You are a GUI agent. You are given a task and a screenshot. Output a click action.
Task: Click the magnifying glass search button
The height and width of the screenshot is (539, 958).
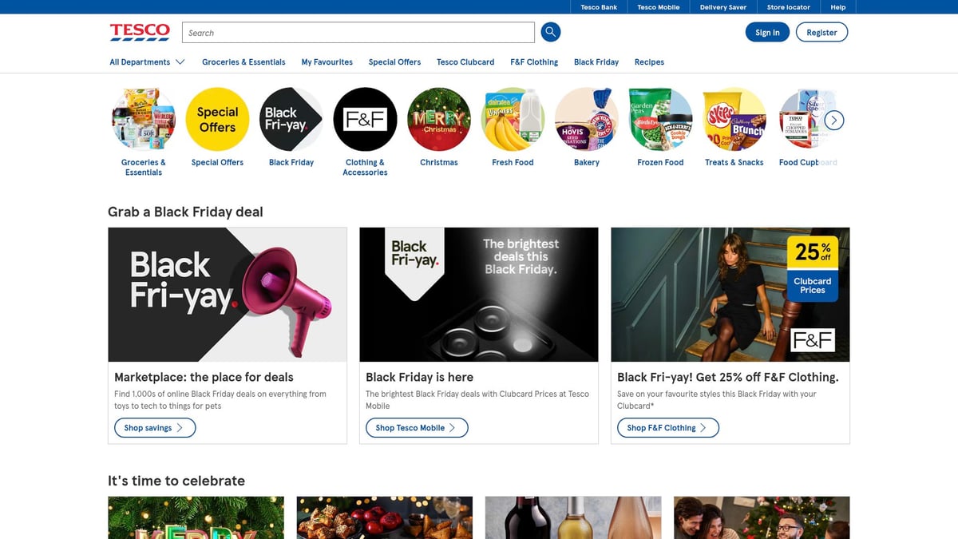point(550,32)
